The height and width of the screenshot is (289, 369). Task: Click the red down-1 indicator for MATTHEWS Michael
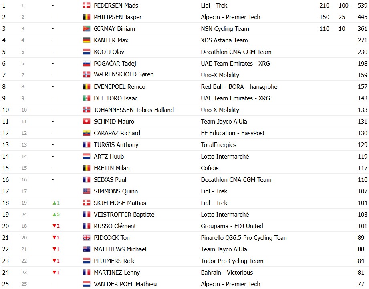coord(56,249)
